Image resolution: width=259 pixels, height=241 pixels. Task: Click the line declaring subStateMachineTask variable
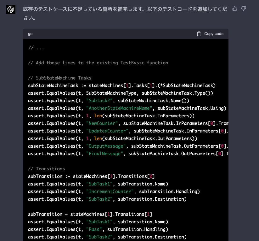(x=122, y=85)
